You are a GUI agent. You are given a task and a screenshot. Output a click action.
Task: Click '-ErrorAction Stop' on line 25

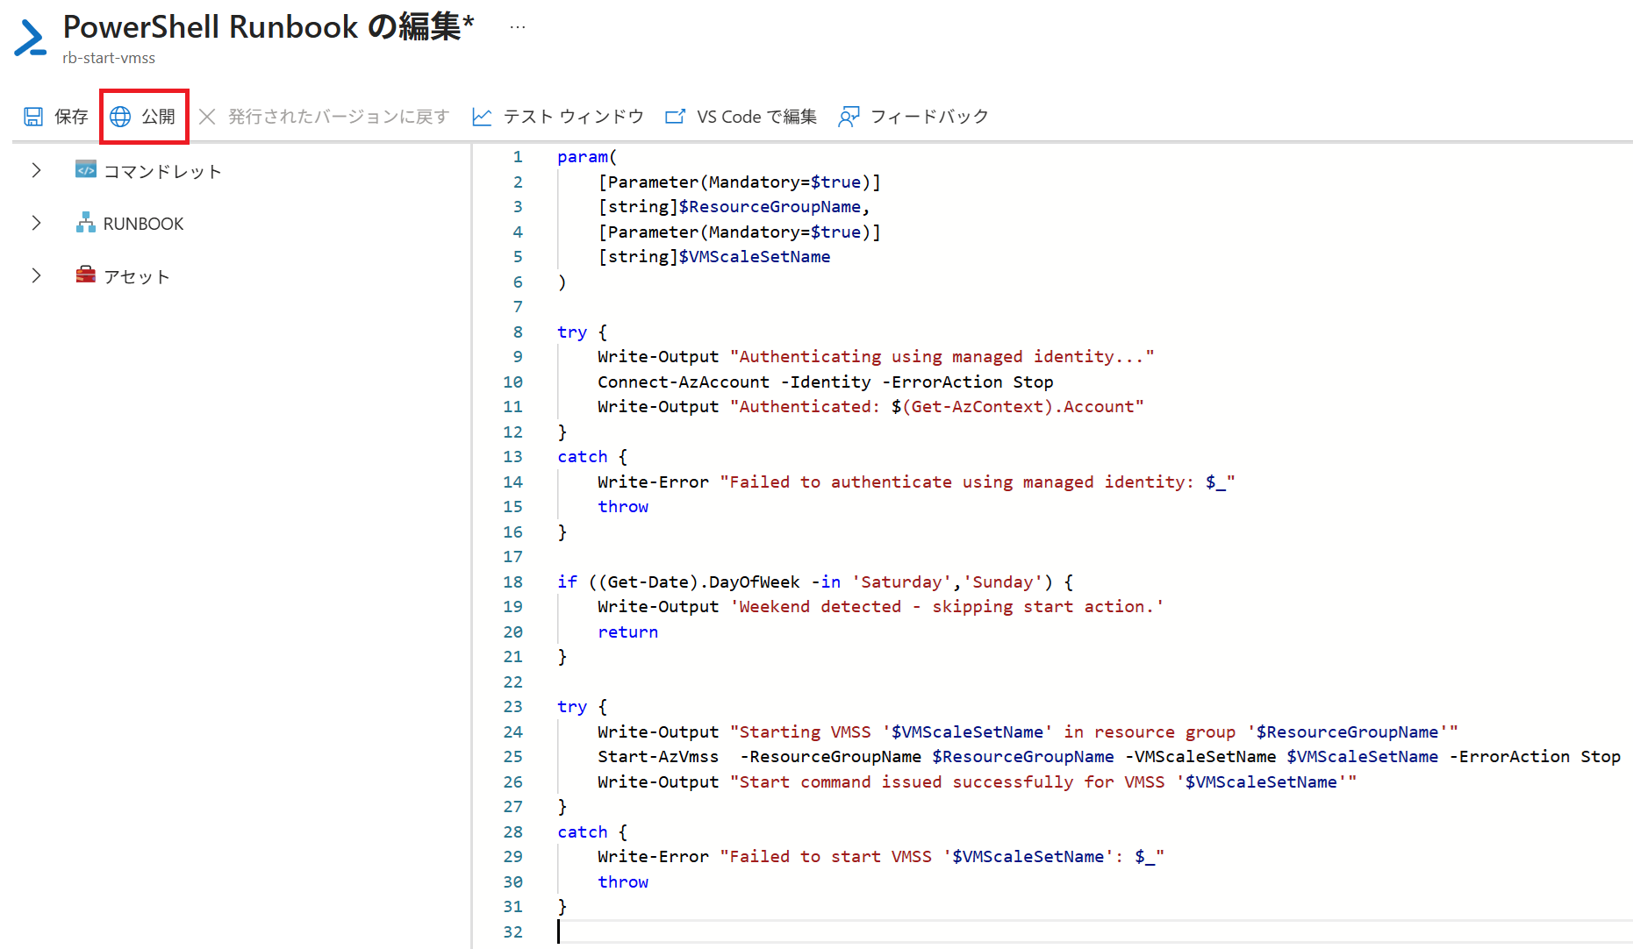tap(1535, 757)
